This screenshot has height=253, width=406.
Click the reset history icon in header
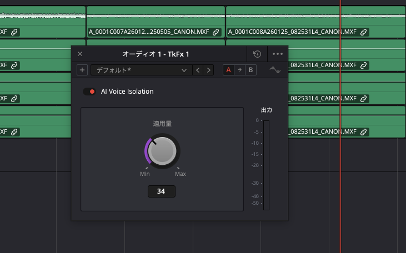coord(257,54)
